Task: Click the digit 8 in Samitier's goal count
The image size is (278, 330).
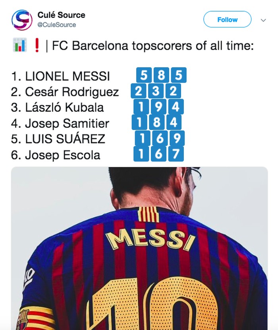Action: (157, 122)
